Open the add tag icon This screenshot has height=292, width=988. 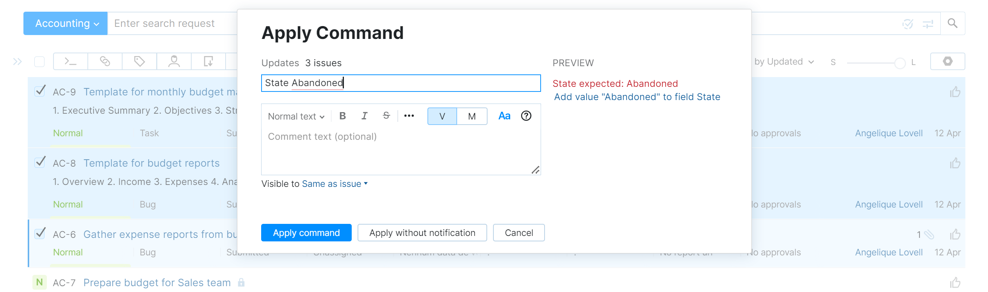(x=139, y=61)
